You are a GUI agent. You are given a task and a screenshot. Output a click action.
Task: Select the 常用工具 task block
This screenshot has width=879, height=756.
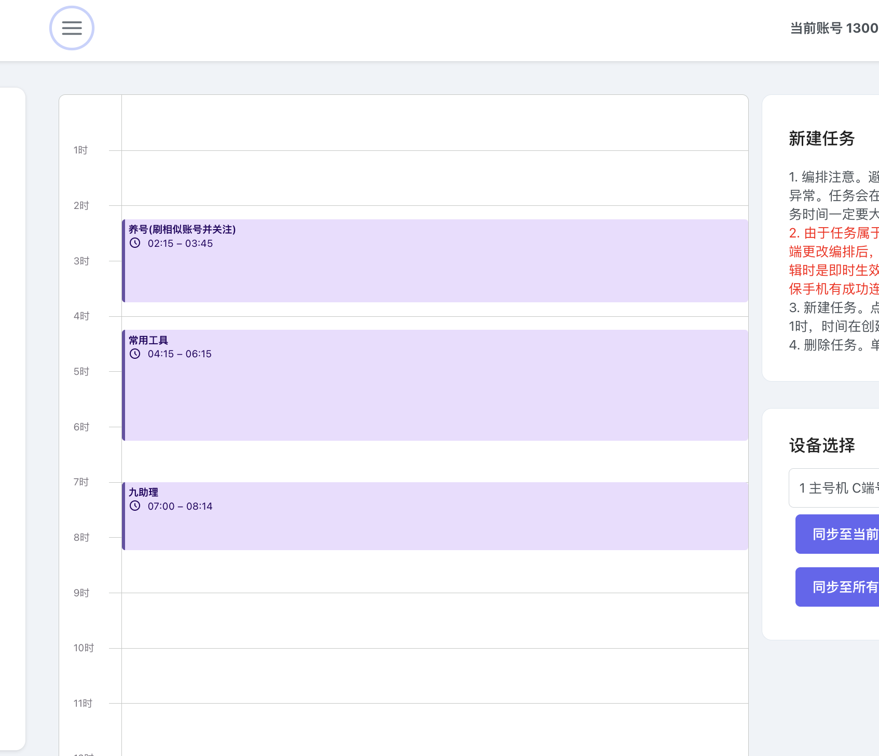[435, 385]
